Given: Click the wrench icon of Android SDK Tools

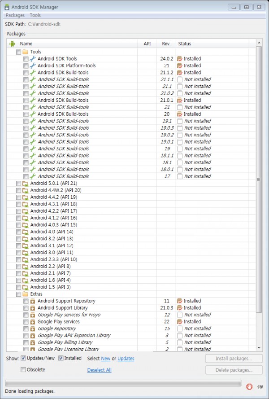Looking at the screenshot, I should coord(33,59).
